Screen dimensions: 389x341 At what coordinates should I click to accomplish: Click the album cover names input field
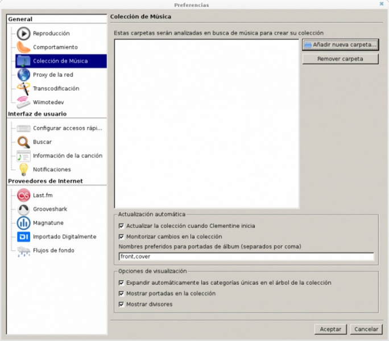click(246, 257)
